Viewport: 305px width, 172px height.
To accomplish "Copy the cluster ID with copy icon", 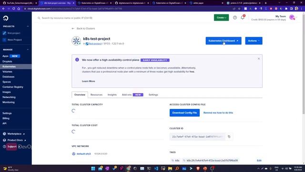I will [229, 137].
